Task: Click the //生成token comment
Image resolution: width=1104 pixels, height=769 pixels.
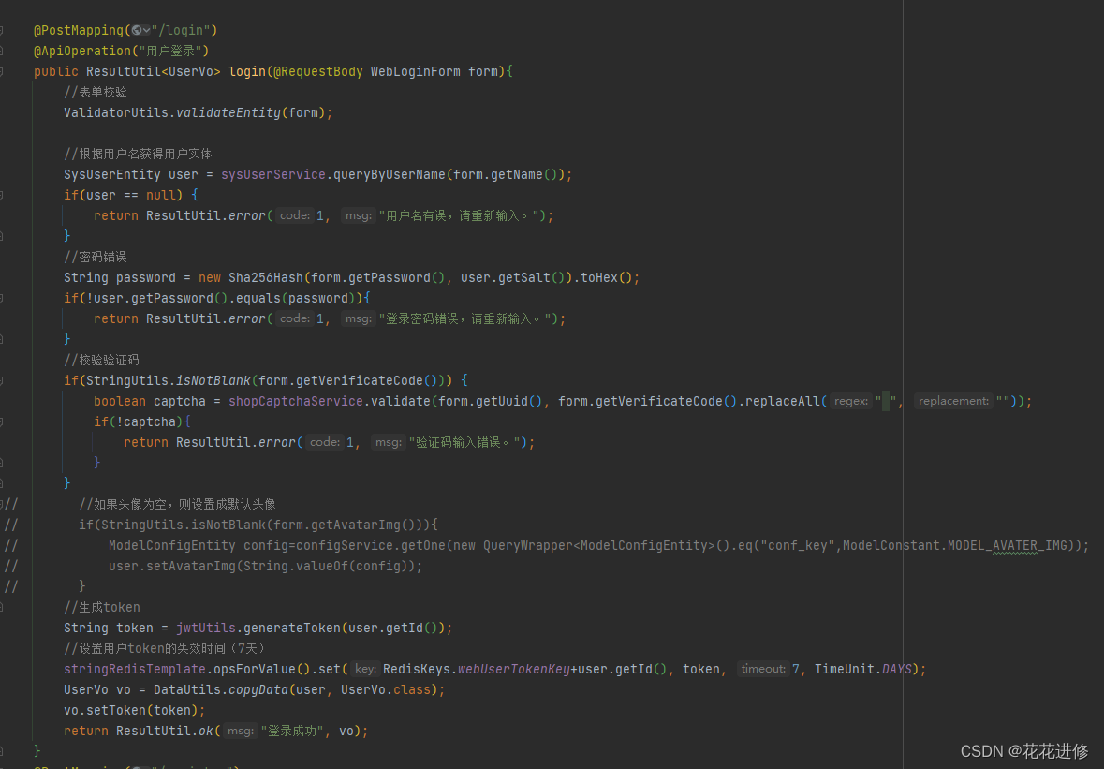Action: [101, 607]
